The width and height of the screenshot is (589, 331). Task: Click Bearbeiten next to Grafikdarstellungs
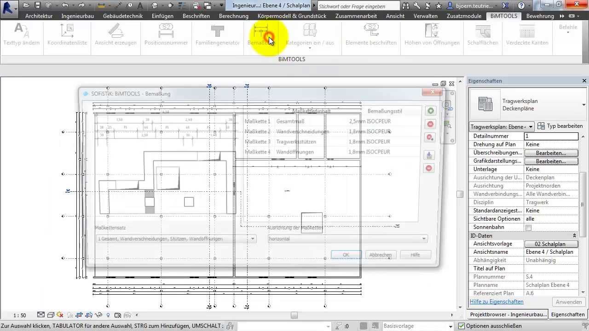(551, 161)
